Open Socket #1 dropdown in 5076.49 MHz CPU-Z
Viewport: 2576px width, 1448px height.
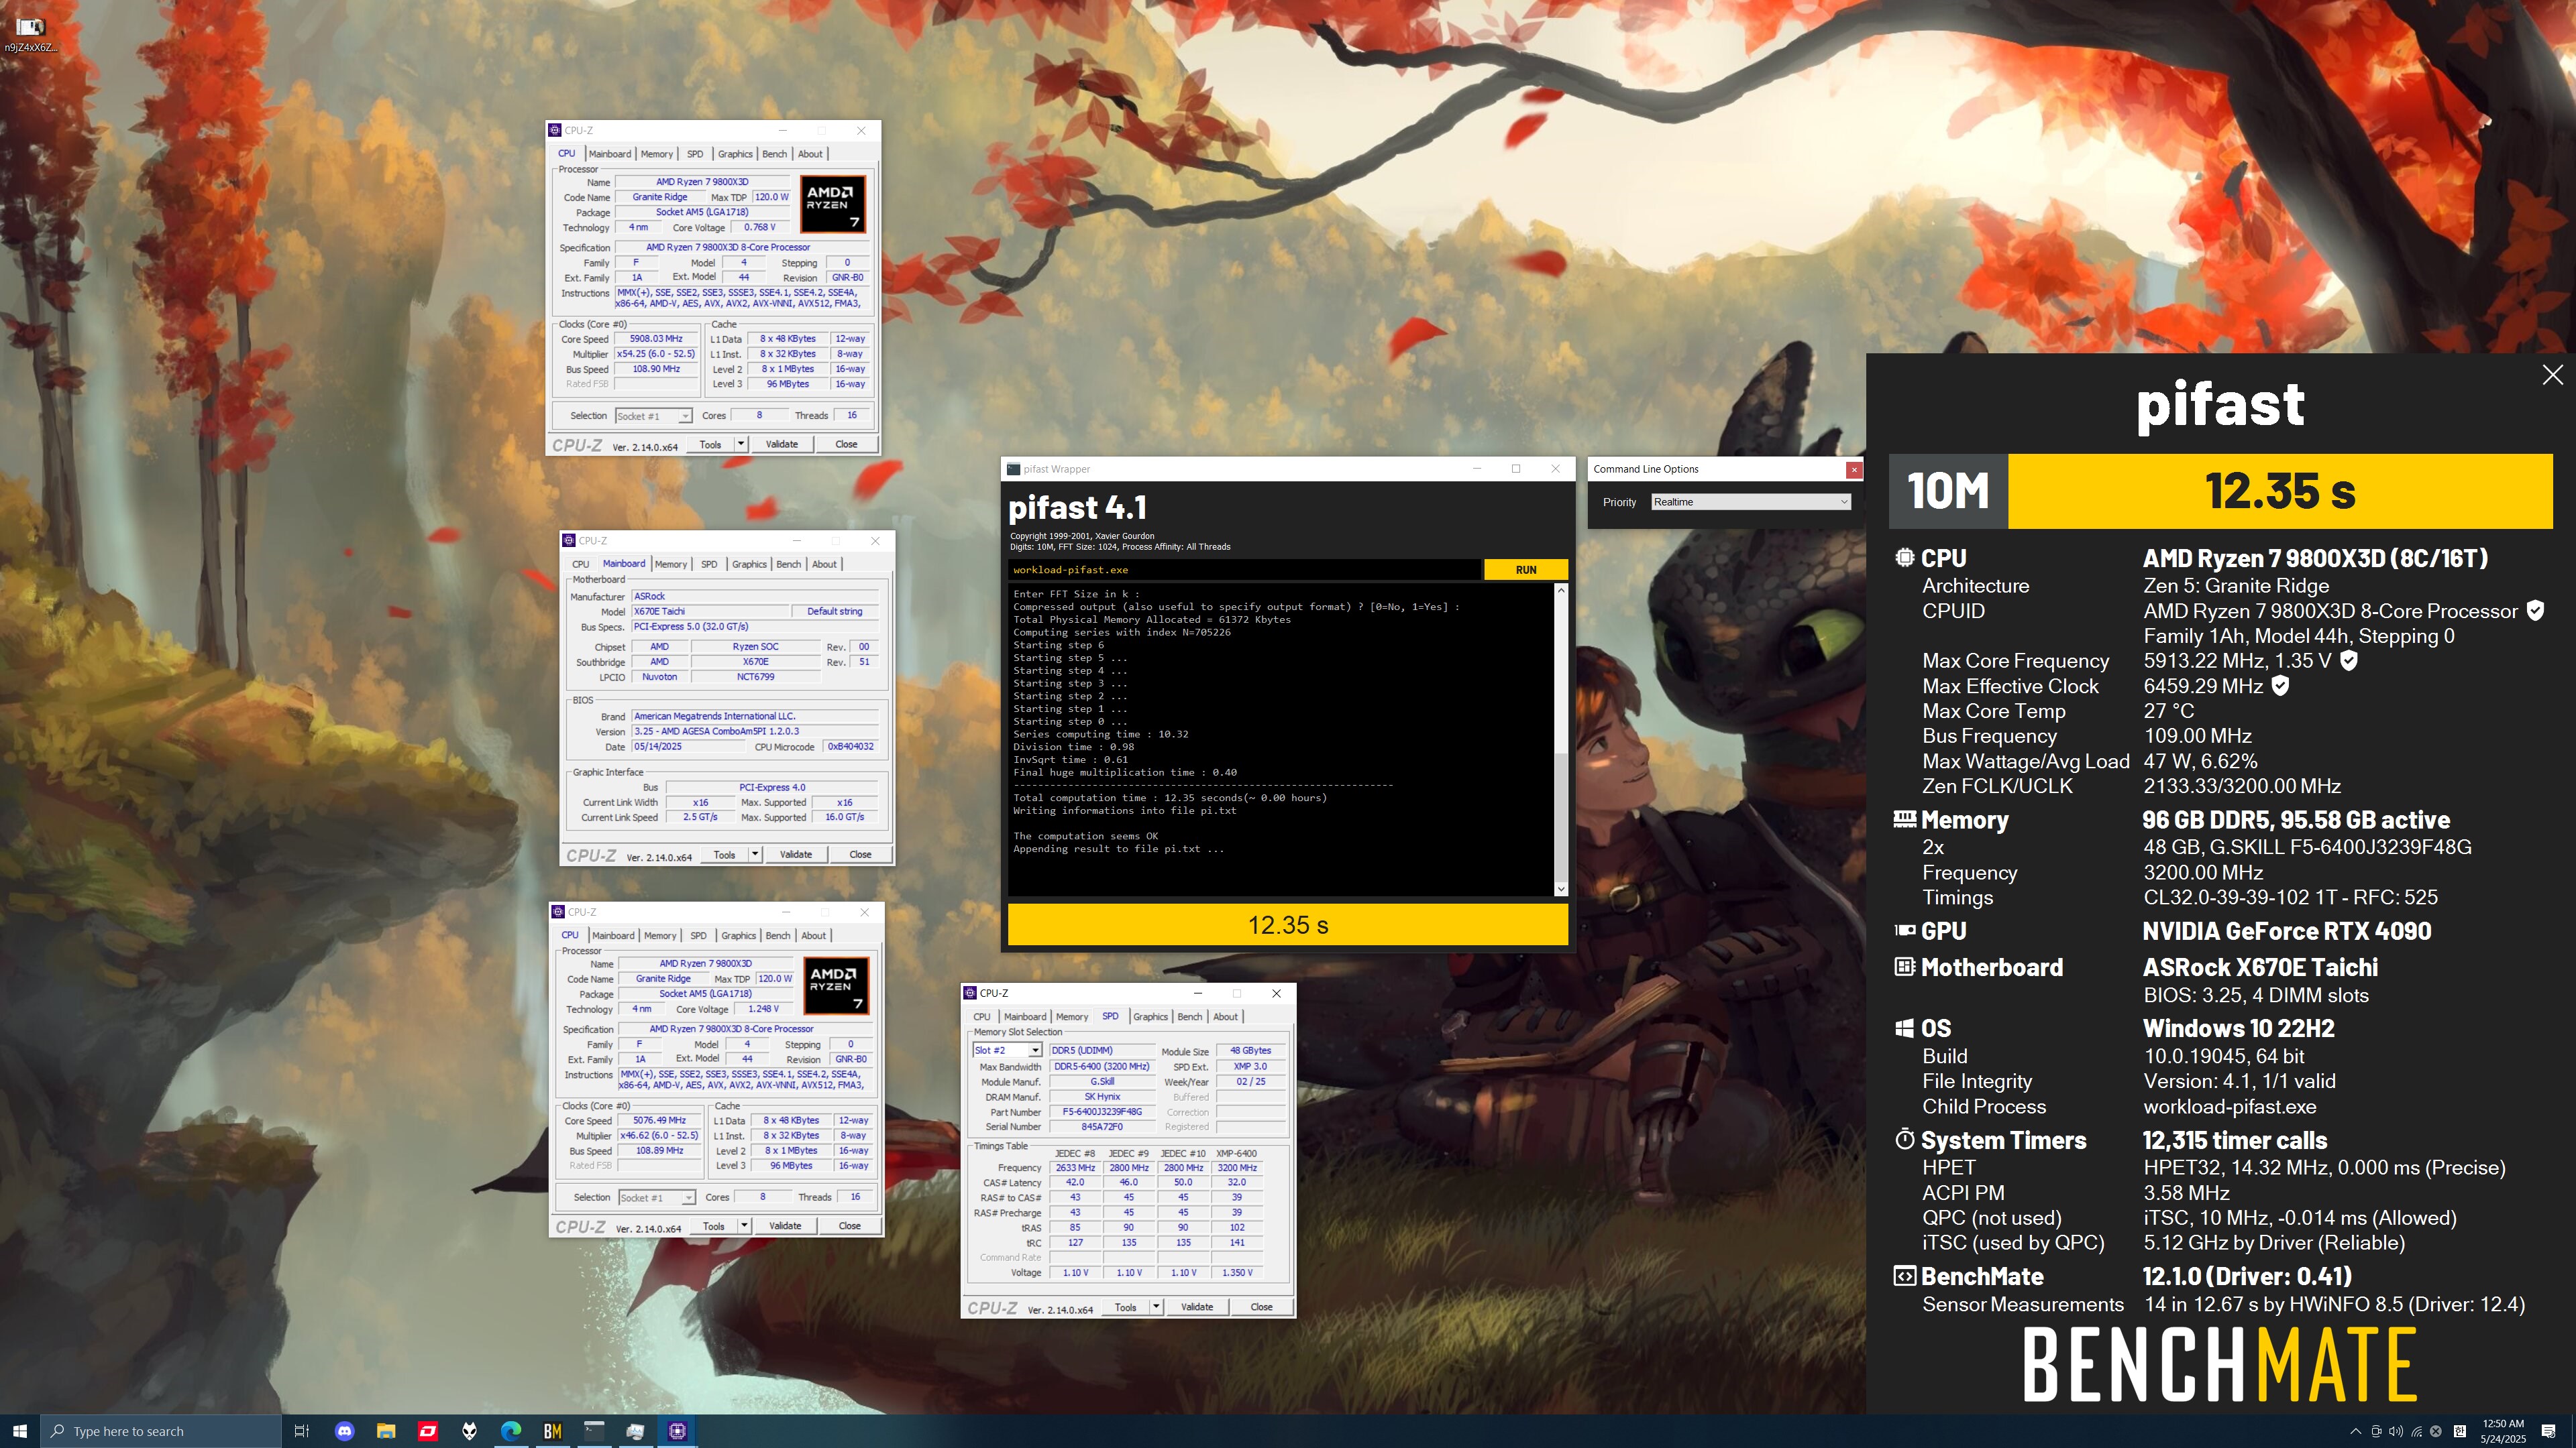(656, 1197)
